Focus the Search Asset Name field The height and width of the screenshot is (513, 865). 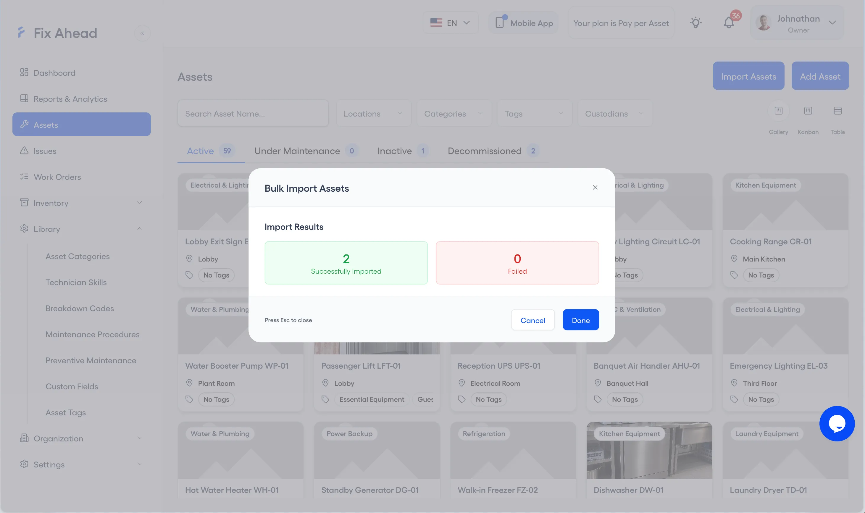tap(253, 113)
